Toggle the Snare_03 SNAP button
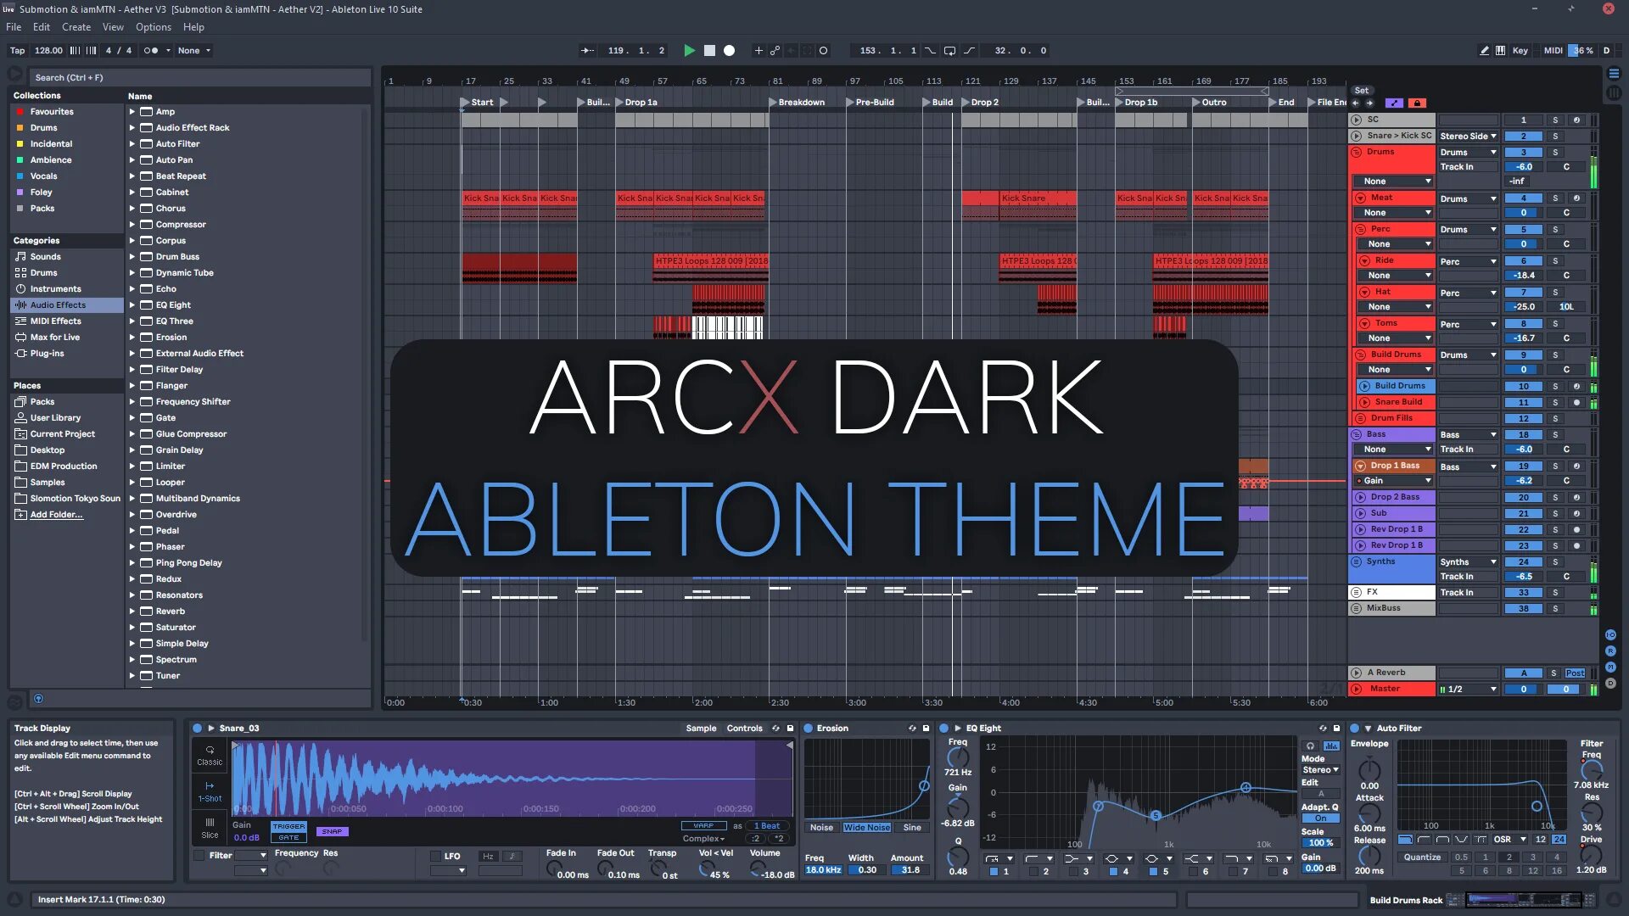 tap(332, 832)
